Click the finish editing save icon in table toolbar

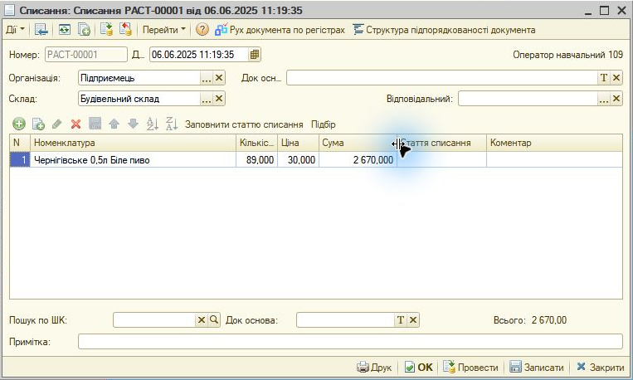pyautogui.click(x=95, y=124)
